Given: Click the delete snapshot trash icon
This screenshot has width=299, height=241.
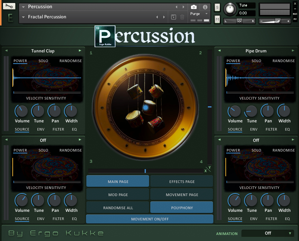Looking at the screenshot, I should [182, 17].
